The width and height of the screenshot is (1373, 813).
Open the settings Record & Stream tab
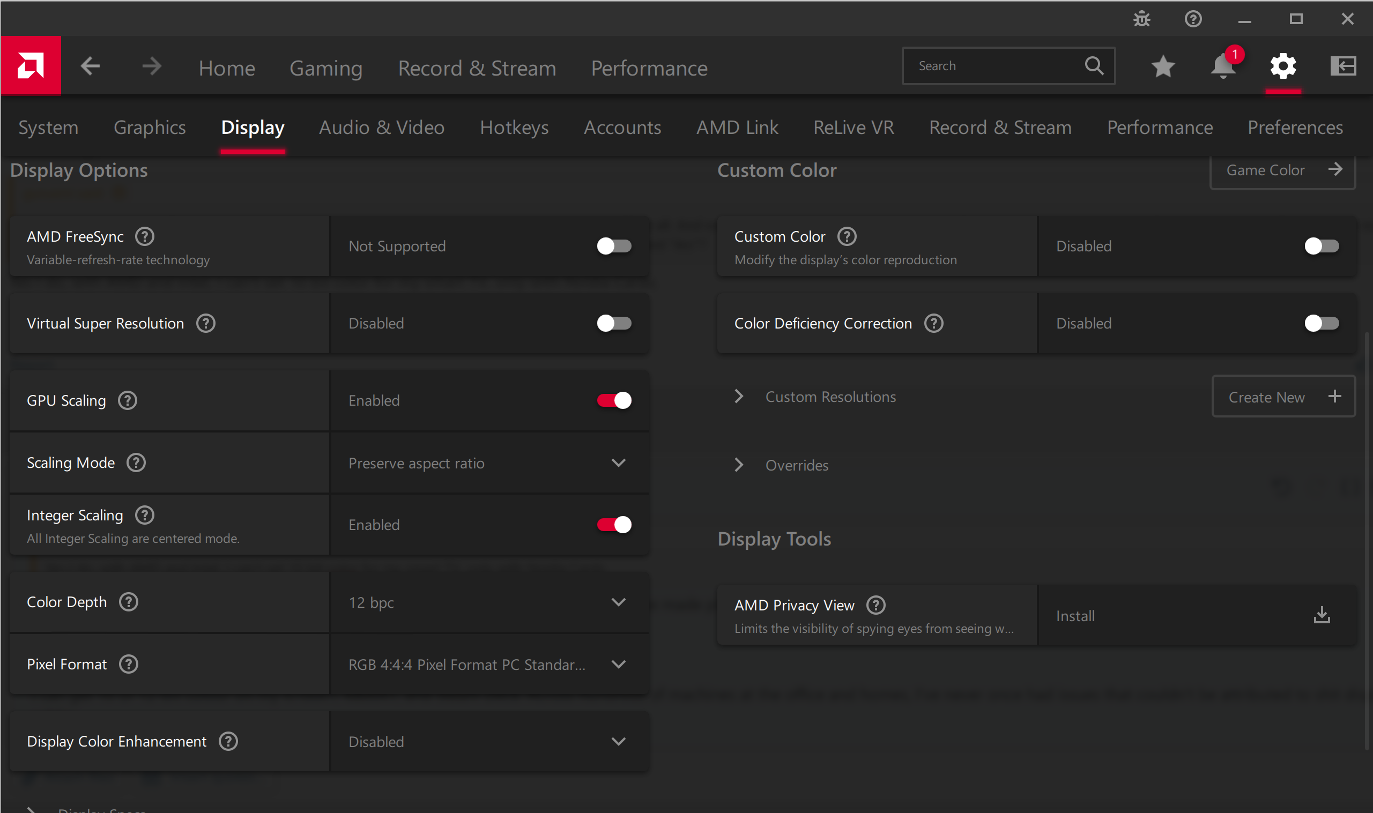click(x=1000, y=128)
